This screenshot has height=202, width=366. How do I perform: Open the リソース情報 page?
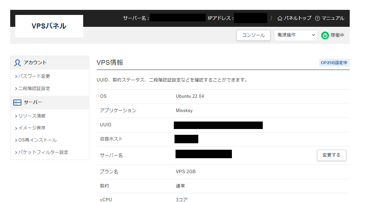33,115
